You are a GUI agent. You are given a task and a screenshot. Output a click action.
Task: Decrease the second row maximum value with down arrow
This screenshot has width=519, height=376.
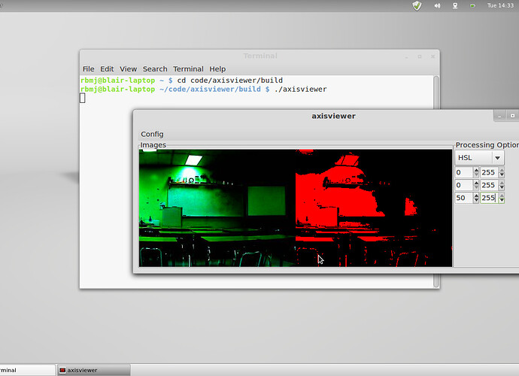(502, 188)
